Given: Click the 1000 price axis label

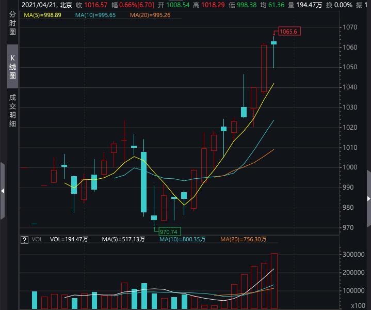Looking at the screenshot, I should click(350, 167).
